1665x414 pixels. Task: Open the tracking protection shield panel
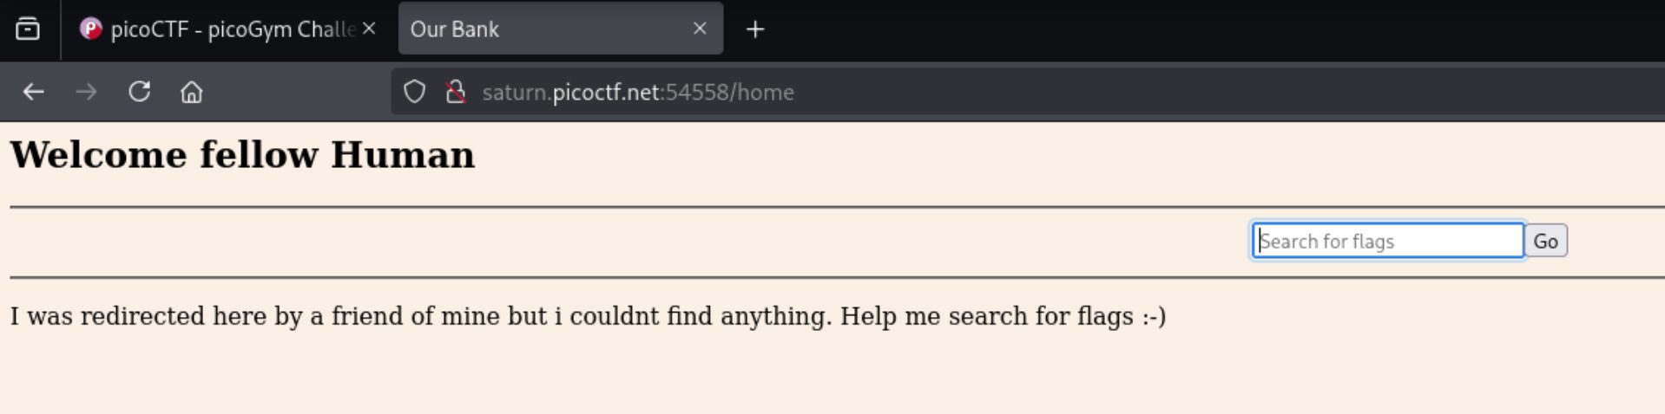tap(415, 92)
